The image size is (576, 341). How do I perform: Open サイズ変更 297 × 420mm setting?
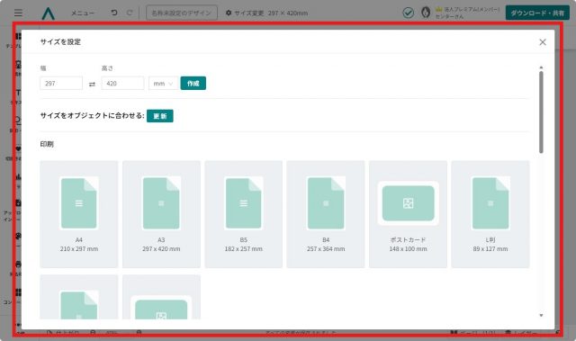266,13
